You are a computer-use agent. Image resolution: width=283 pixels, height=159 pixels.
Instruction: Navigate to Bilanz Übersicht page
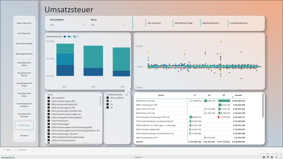(24, 23)
